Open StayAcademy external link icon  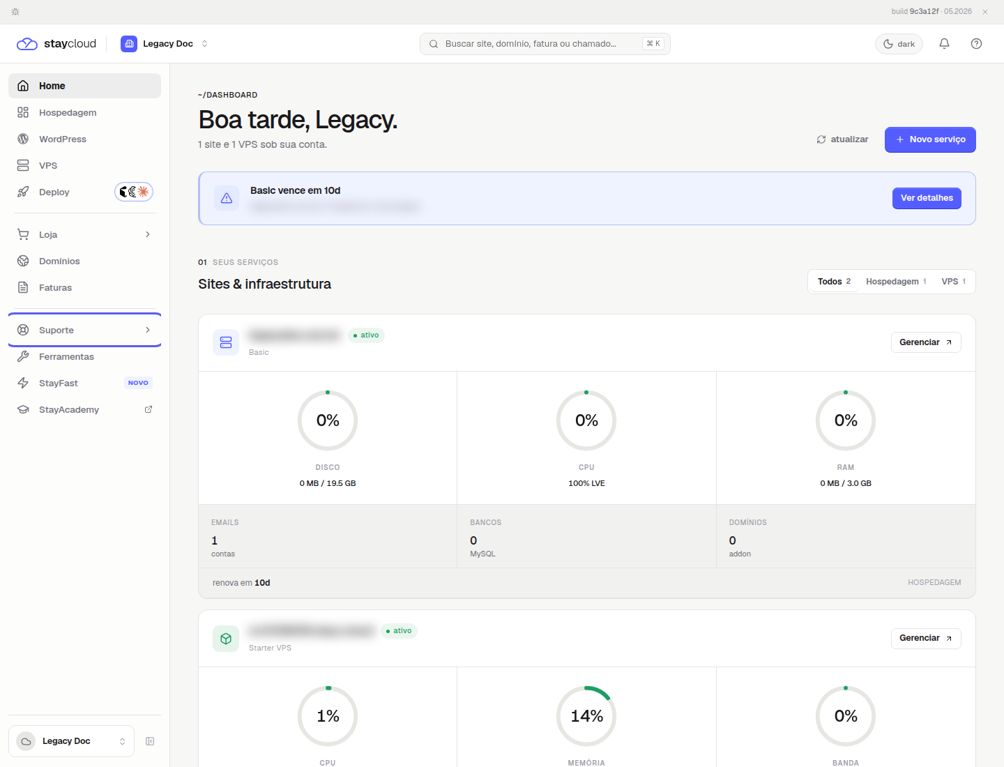tap(149, 409)
